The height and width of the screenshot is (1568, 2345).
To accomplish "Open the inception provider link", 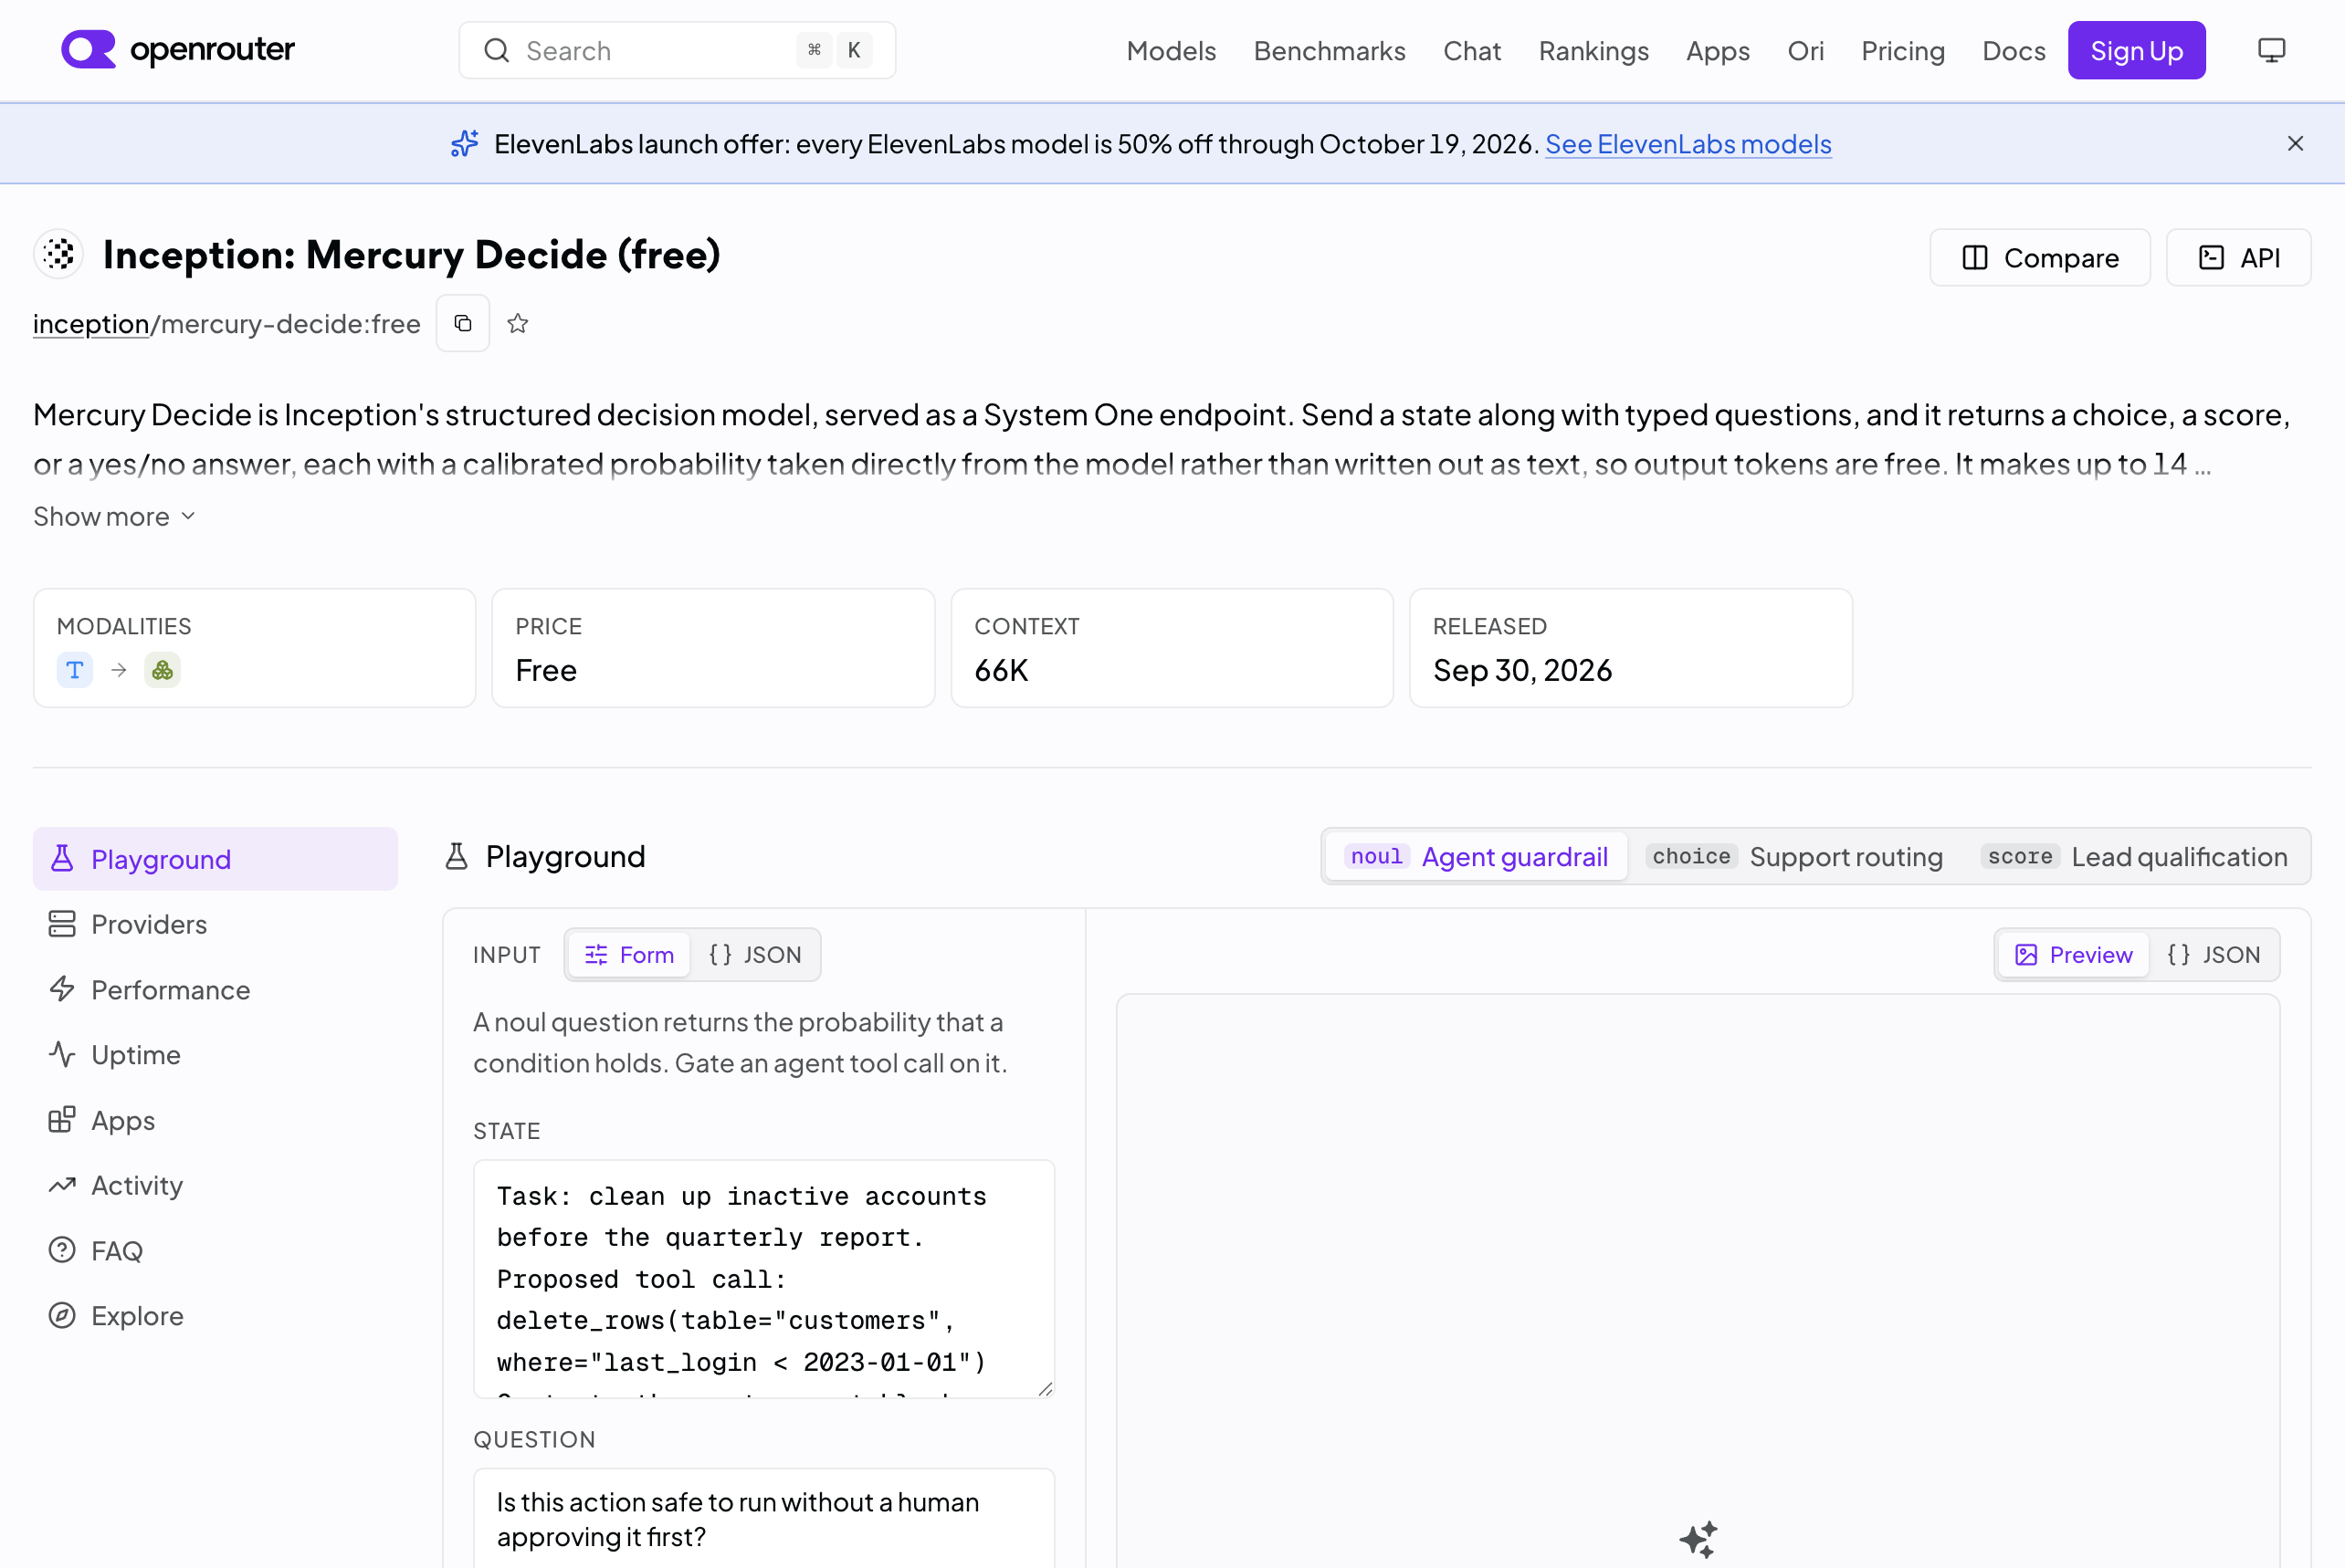I will [91, 323].
